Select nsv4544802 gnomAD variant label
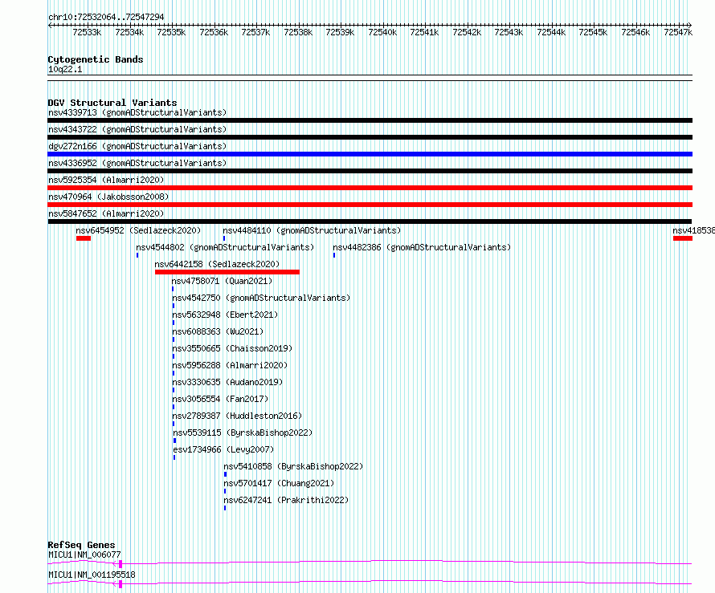 coord(225,247)
